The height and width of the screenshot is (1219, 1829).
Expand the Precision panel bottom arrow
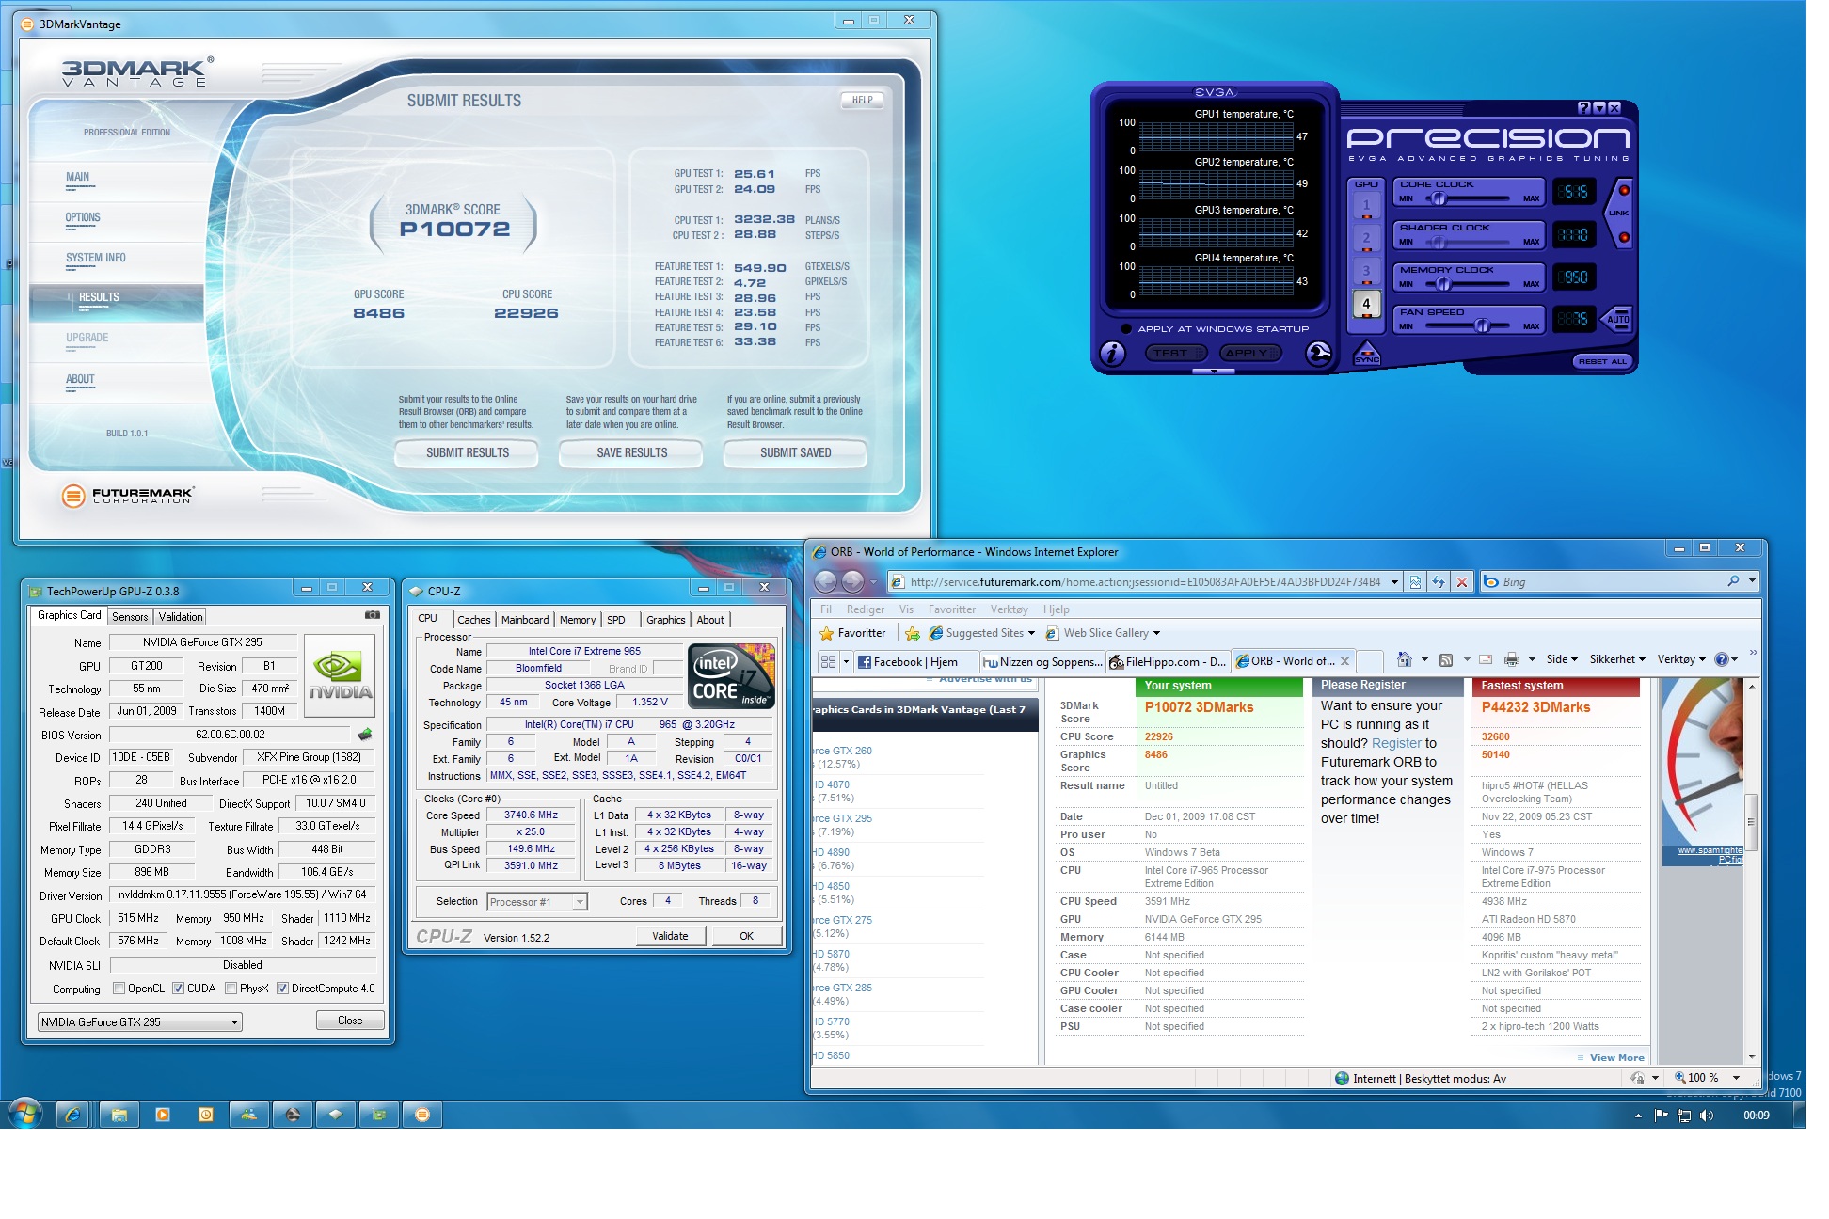point(1214,372)
